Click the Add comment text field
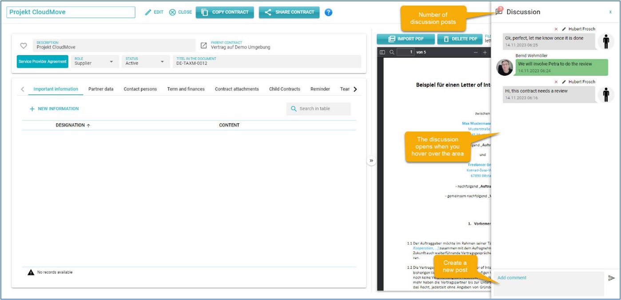621x300 pixels. (549, 283)
